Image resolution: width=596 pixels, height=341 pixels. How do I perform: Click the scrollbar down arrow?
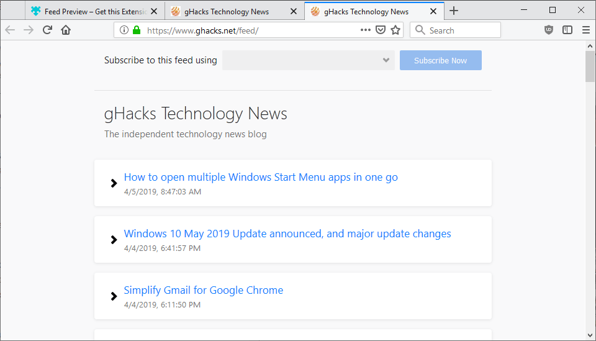(x=590, y=335)
